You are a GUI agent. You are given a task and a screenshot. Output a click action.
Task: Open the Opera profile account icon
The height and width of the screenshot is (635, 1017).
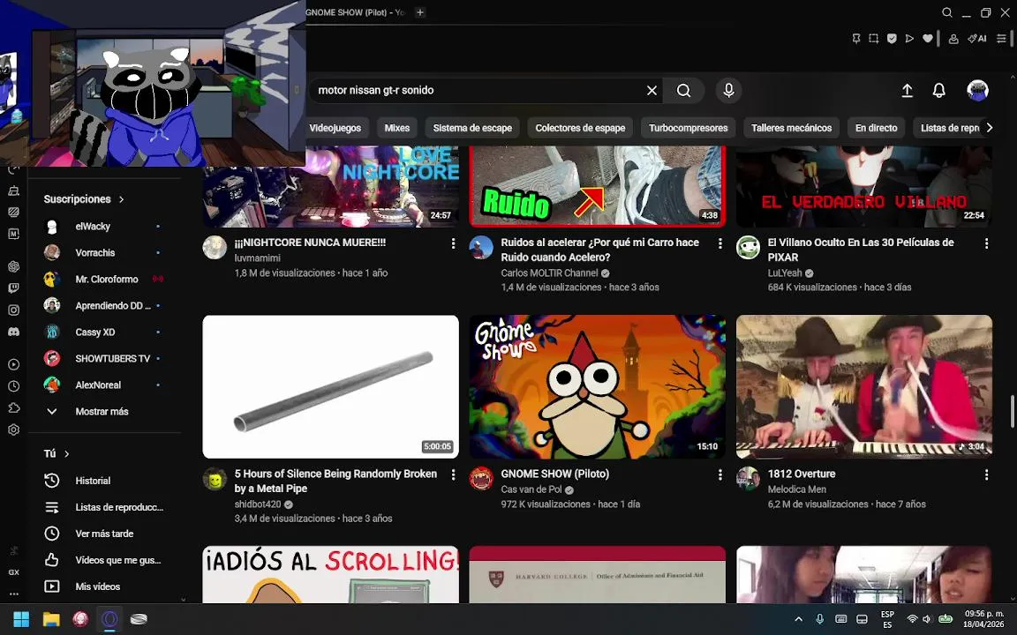pos(953,38)
